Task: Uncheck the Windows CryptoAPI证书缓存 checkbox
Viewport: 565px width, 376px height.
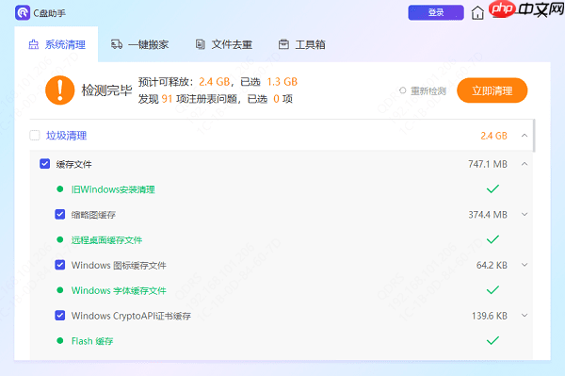Action: pyautogui.click(x=60, y=316)
